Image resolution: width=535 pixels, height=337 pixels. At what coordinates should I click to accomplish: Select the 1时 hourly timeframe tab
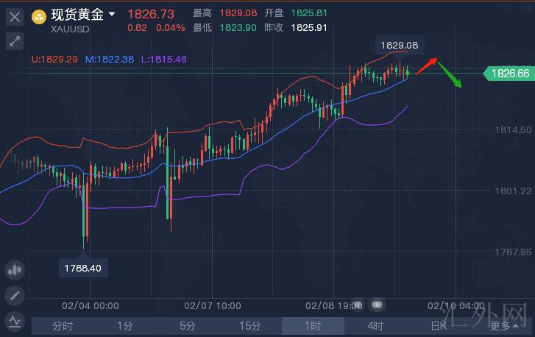coord(313,326)
